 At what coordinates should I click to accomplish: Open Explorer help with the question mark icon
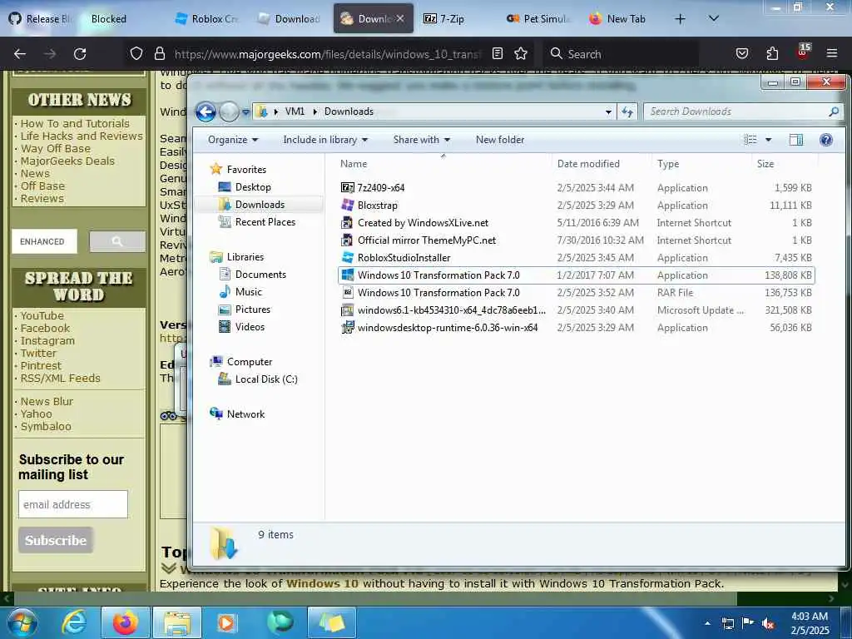tap(826, 140)
